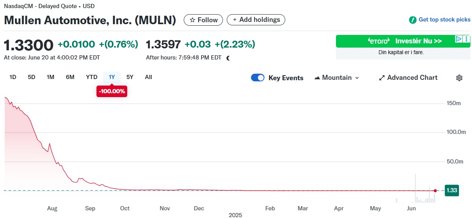Screen dimensions: 472x218
Task: Click the 2025 year label on axis
Action: (235, 215)
